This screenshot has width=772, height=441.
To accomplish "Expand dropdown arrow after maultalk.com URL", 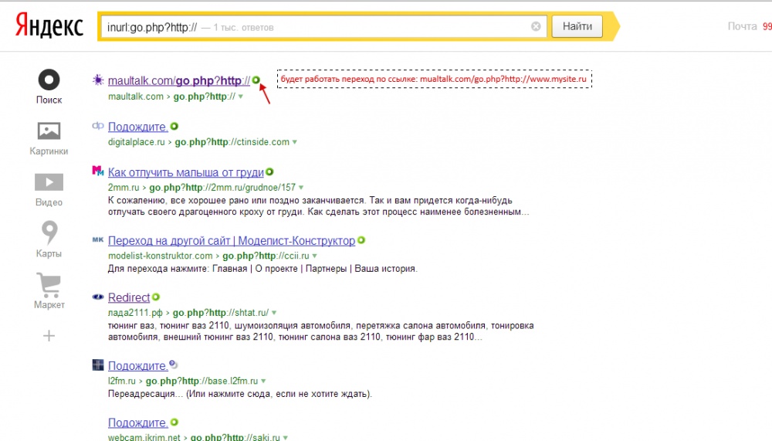I will [x=241, y=97].
